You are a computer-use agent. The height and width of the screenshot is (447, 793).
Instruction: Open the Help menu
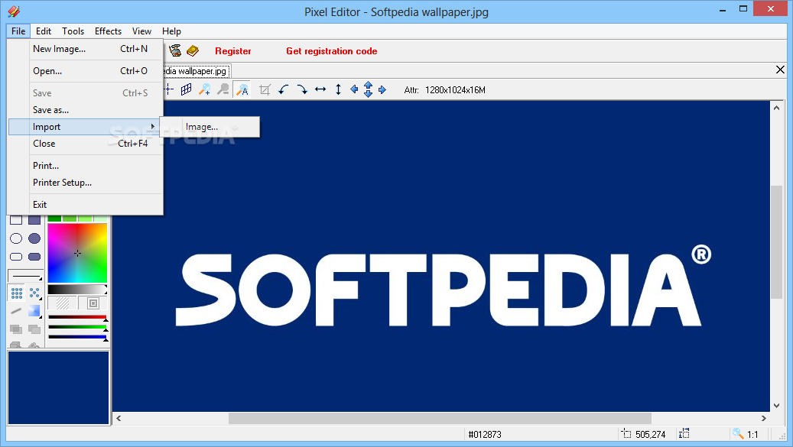[171, 31]
